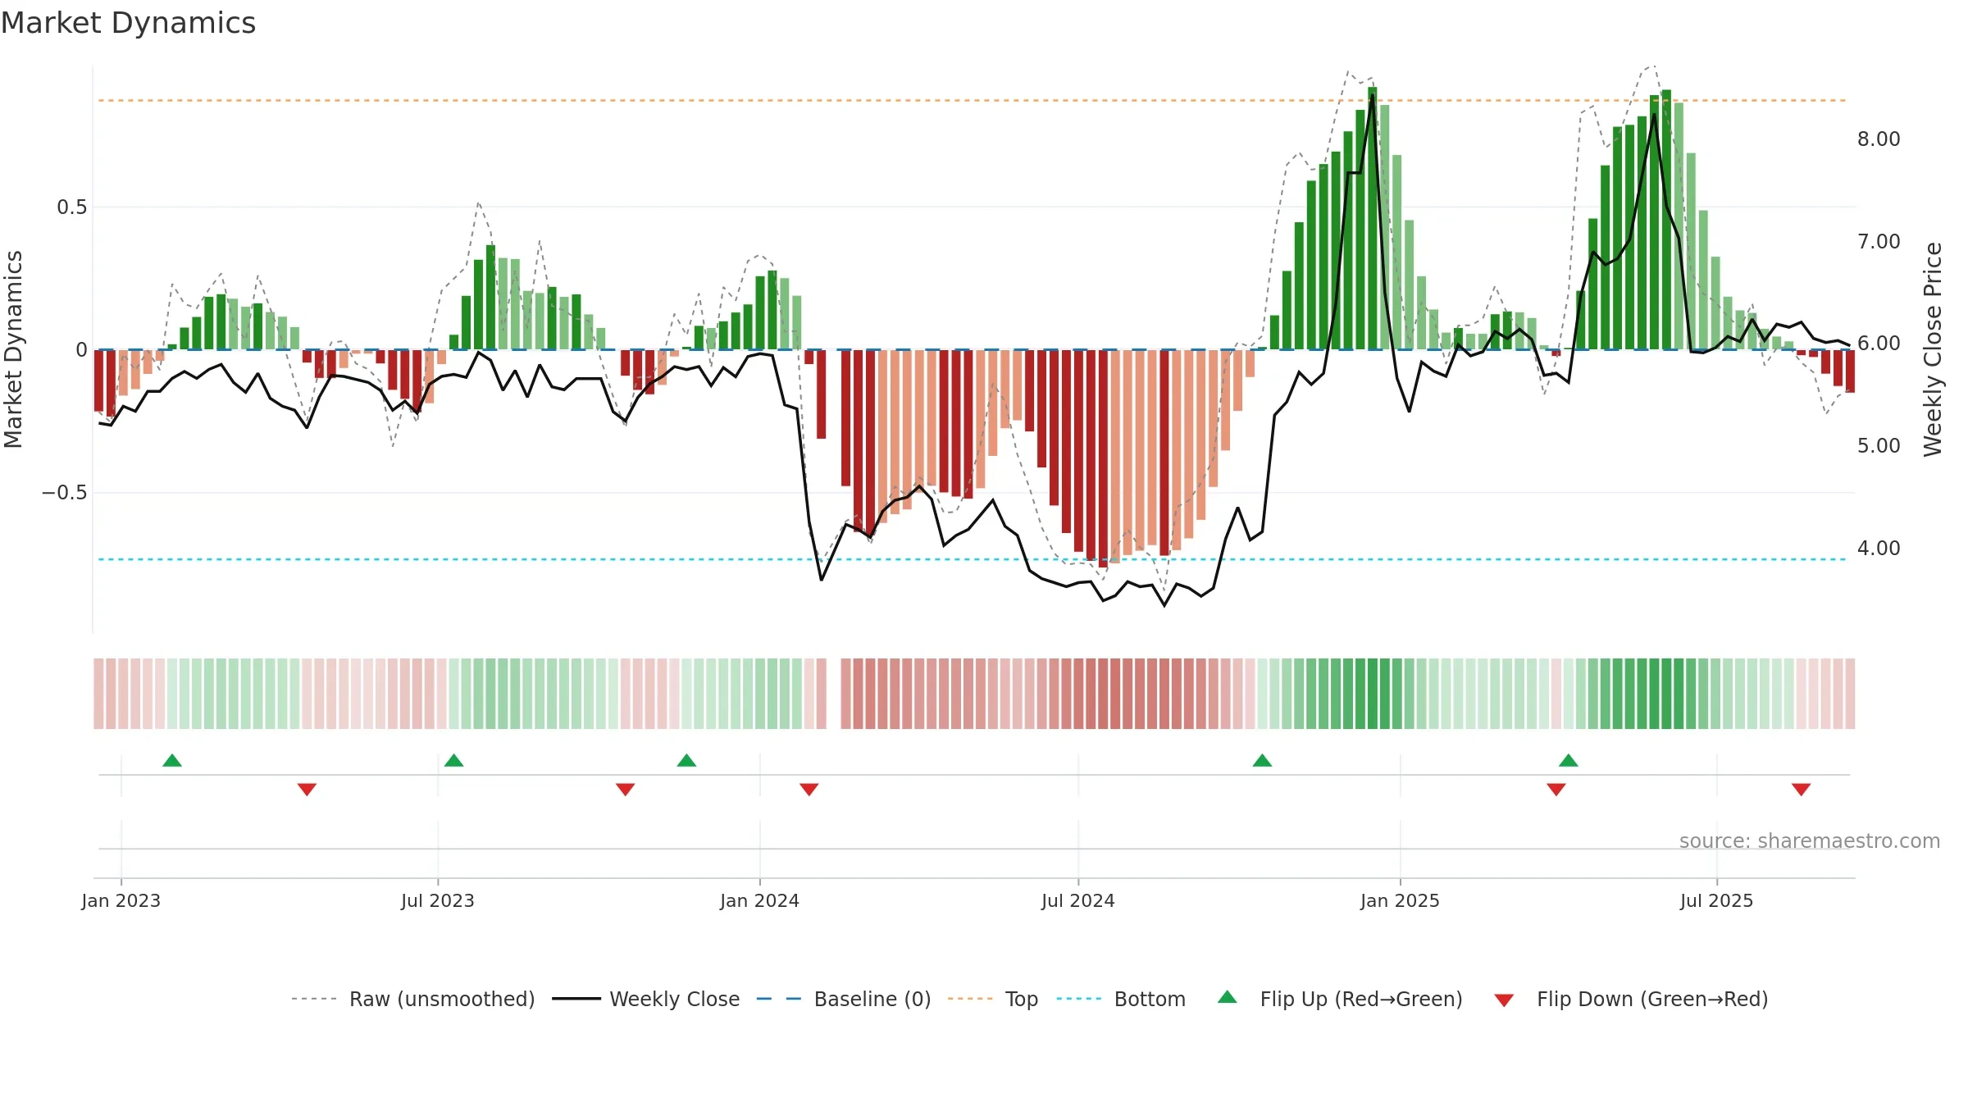Click the Jul 2023 x-axis label
The height and width of the screenshot is (1107, 1968).
coord(438,901)
